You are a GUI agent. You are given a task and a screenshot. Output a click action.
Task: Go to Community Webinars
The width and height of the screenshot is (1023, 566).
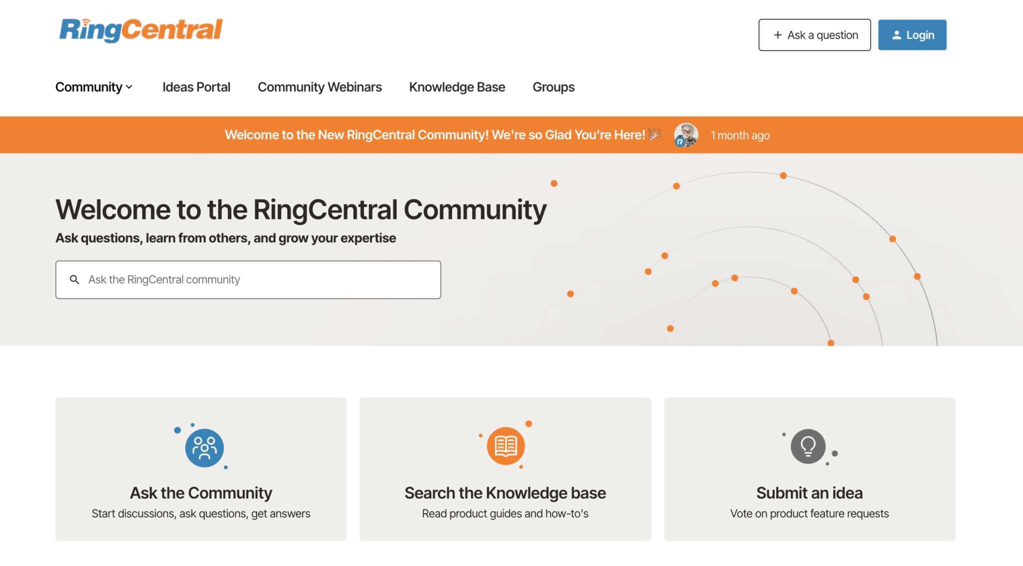tap(320, 87)
